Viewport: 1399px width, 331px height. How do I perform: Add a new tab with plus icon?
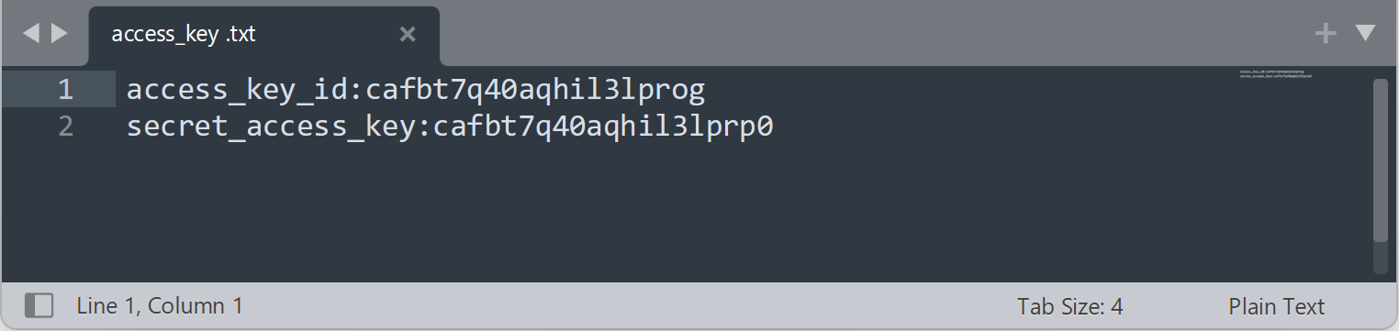[1326, 34]
